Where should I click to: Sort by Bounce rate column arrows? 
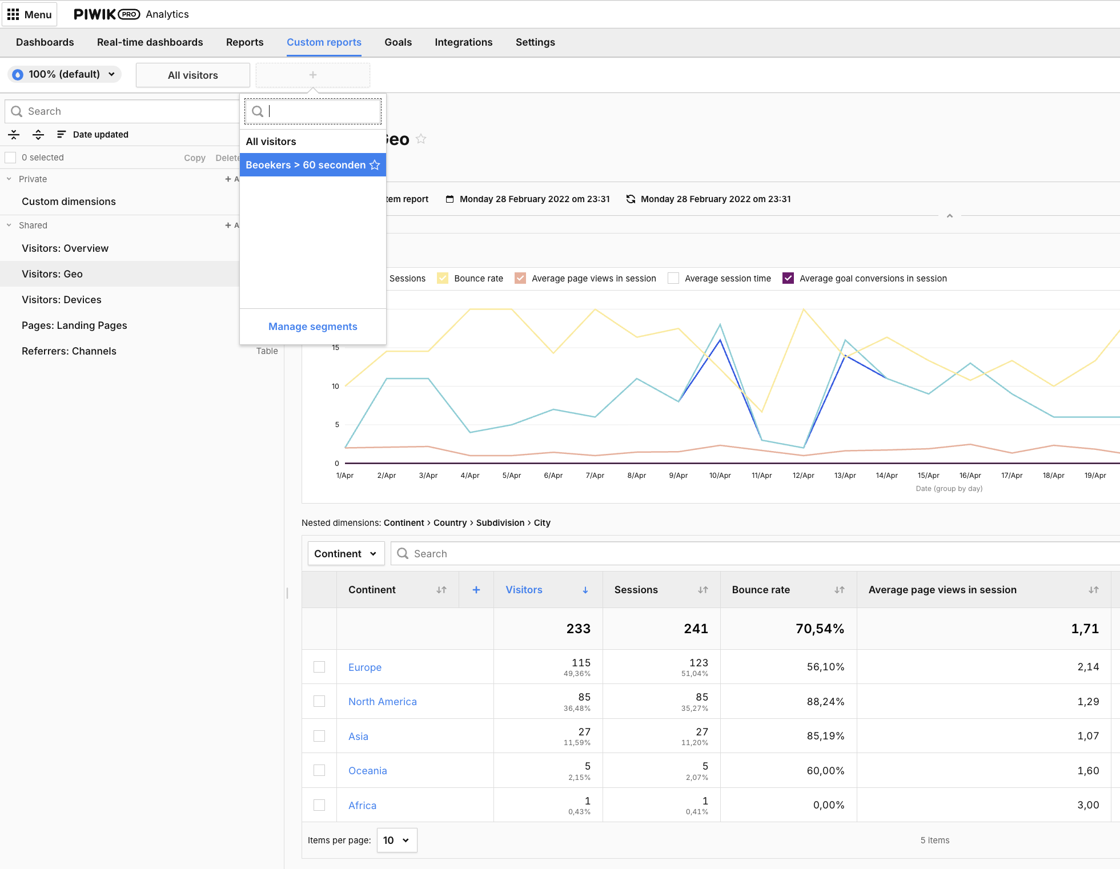tap(840, 590)
